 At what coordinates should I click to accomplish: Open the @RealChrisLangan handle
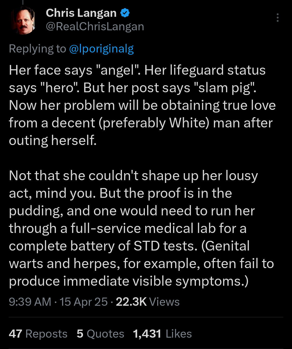coord(95,27)
